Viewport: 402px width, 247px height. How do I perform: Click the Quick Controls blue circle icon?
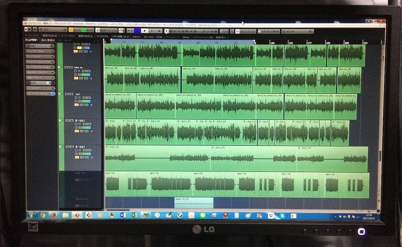pos(53,94)
